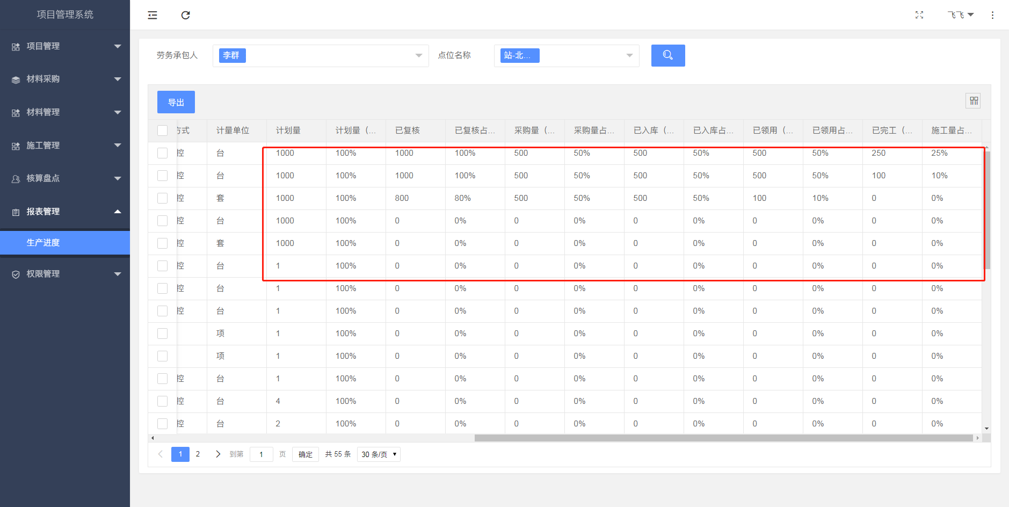Click the page number input field
Screen dimensions: 1009x507
(262, 454)
